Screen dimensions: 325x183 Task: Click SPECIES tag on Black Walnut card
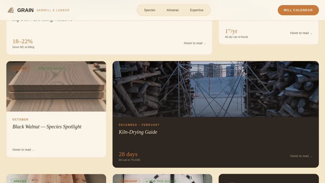(x=20, y=68)
